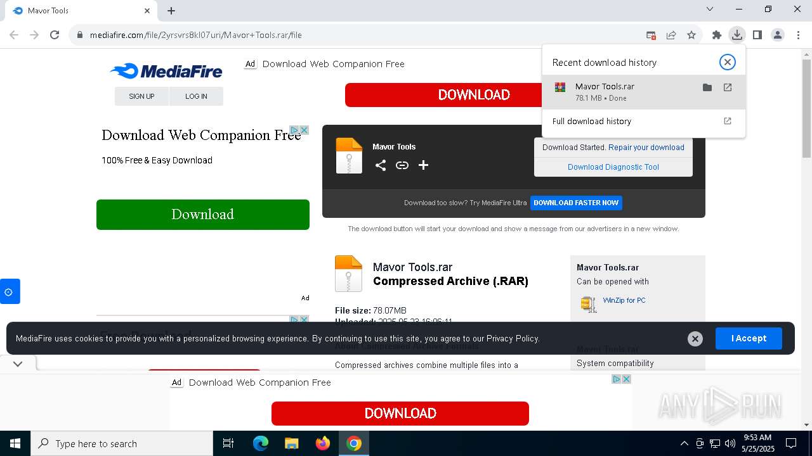Image resolution: width=812 pixels, height=456 pixels.
Task: Open the tab search chevron
Action: coord(710,9)
